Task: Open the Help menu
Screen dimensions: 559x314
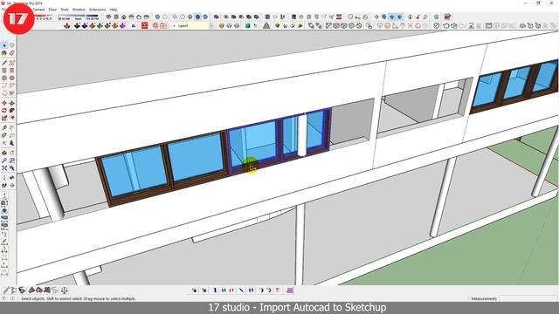Action: [x=114, y=10]
